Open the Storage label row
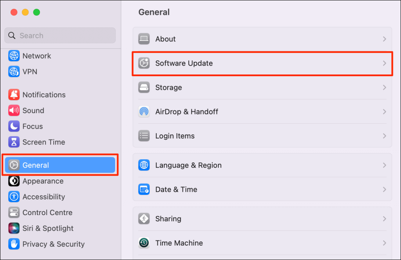The image size is (401, 260). (x=168, y=87)
